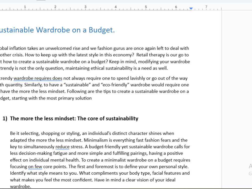The width and height of the screenshot is (252, 189).
Task: Click the words 'Be it selecting'
Action: pyautogui.click(x=24, y=133)
